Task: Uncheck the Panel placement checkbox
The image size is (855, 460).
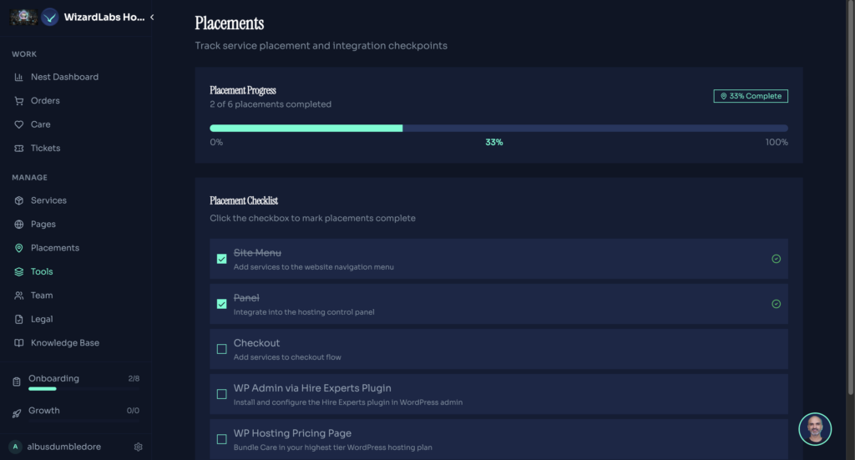Action: coord(222,304)
